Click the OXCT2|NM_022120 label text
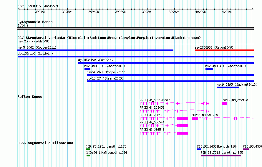This screenshot has width=262, height=167. pyautogui.click(x=235, y=100)
